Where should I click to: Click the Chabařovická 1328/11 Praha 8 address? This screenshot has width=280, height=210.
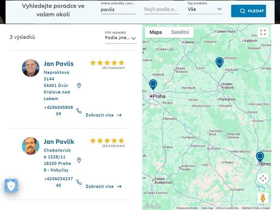point(57,160)
